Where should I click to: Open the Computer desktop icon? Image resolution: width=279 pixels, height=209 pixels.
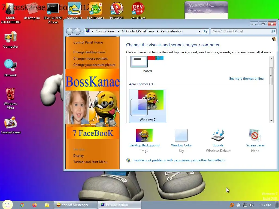pos(11,39)
